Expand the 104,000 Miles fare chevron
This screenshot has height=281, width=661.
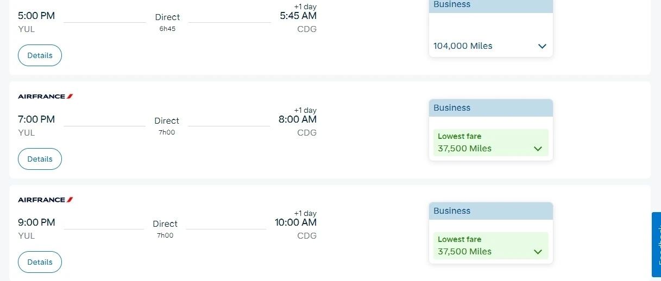click(x=542, y=46)
